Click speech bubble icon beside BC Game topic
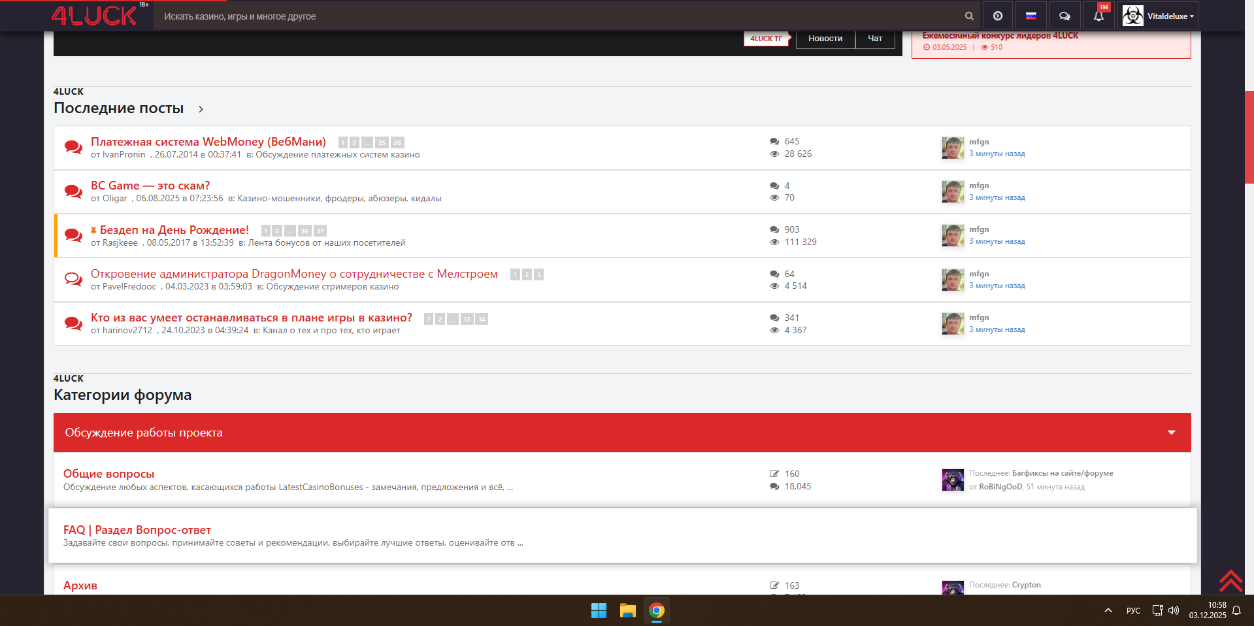The image size is (1254, 626). point(73,191)
